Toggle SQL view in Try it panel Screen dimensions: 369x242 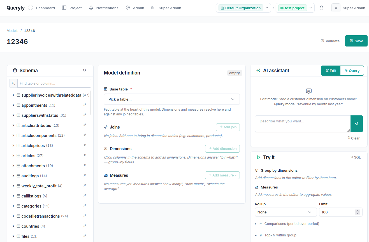(355, 157)
